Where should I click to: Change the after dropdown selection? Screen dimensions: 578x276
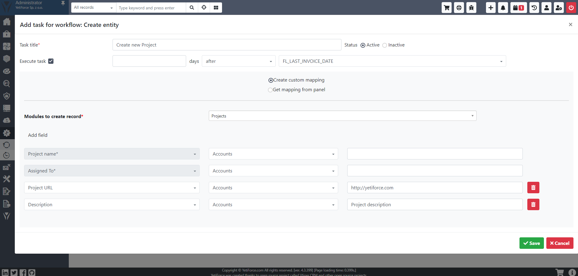[238, 61]
